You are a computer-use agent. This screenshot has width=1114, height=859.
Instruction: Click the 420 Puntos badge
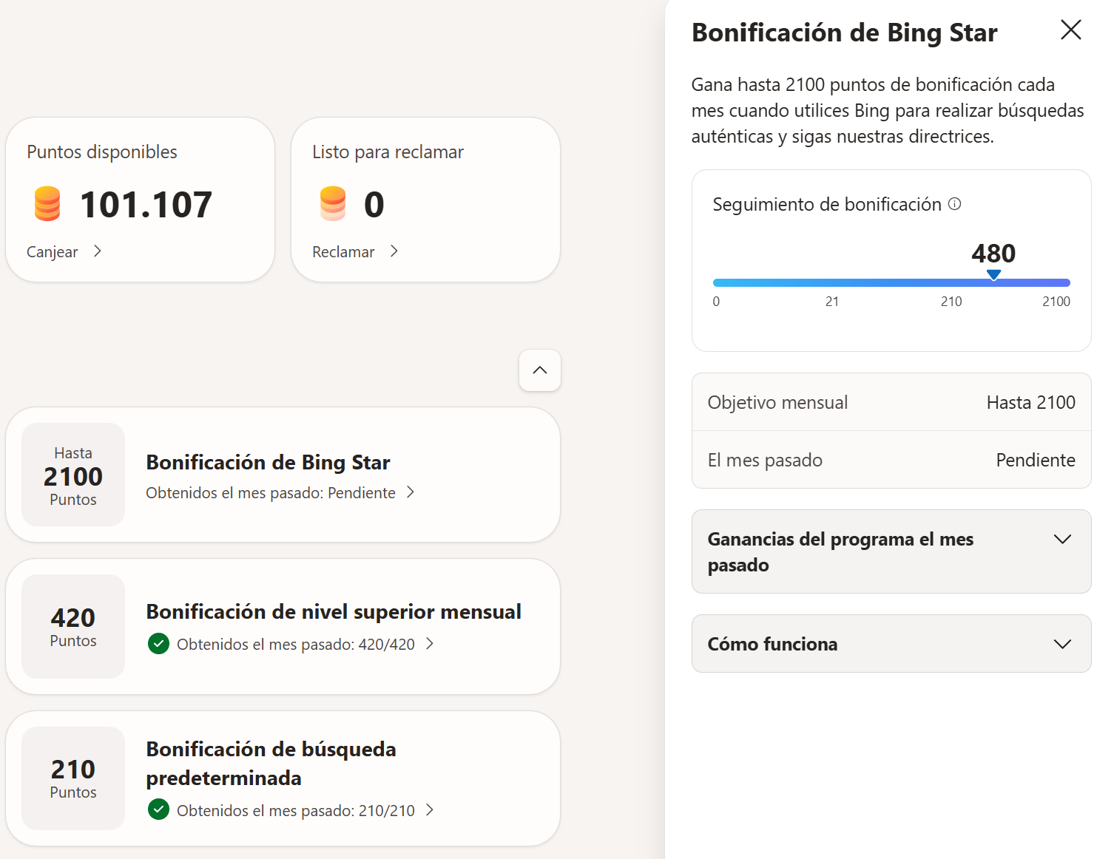(x=73, y=626)
